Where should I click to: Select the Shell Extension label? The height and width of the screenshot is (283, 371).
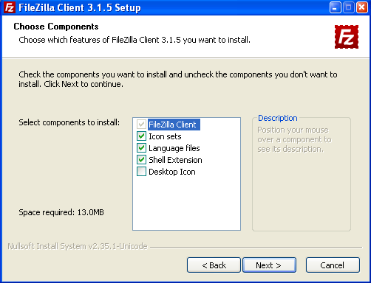(175, 160)
